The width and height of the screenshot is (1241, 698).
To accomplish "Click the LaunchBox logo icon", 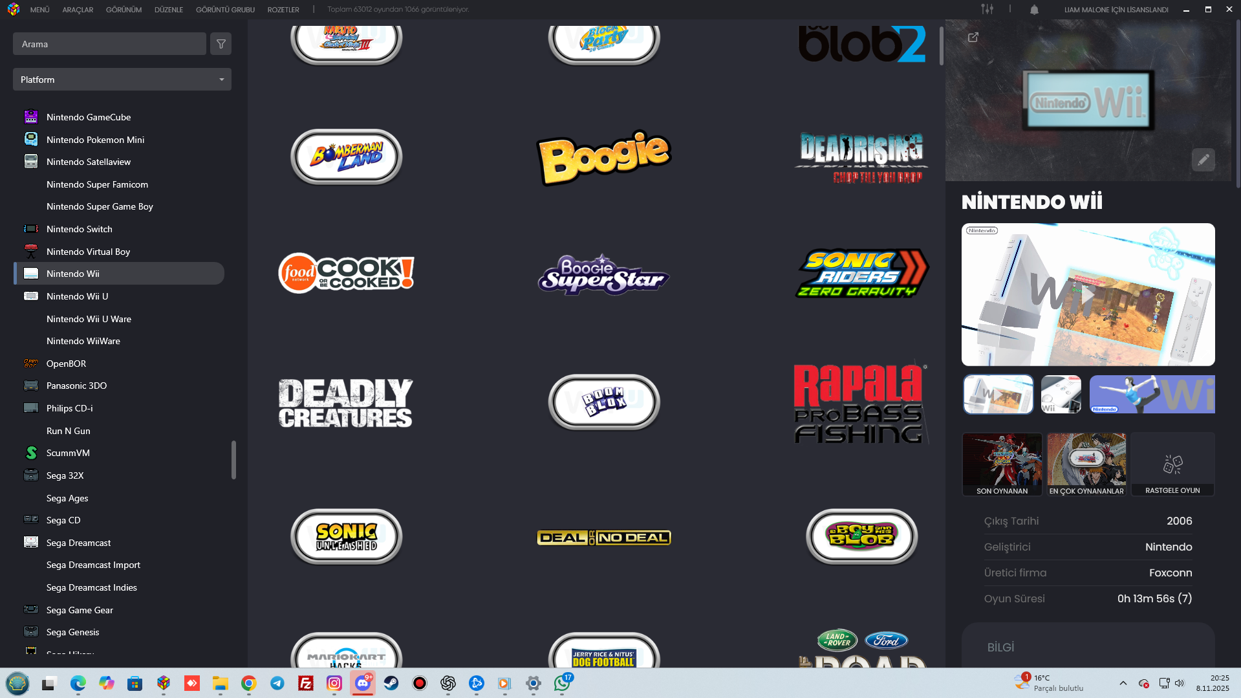I will (x=14, y=10).
